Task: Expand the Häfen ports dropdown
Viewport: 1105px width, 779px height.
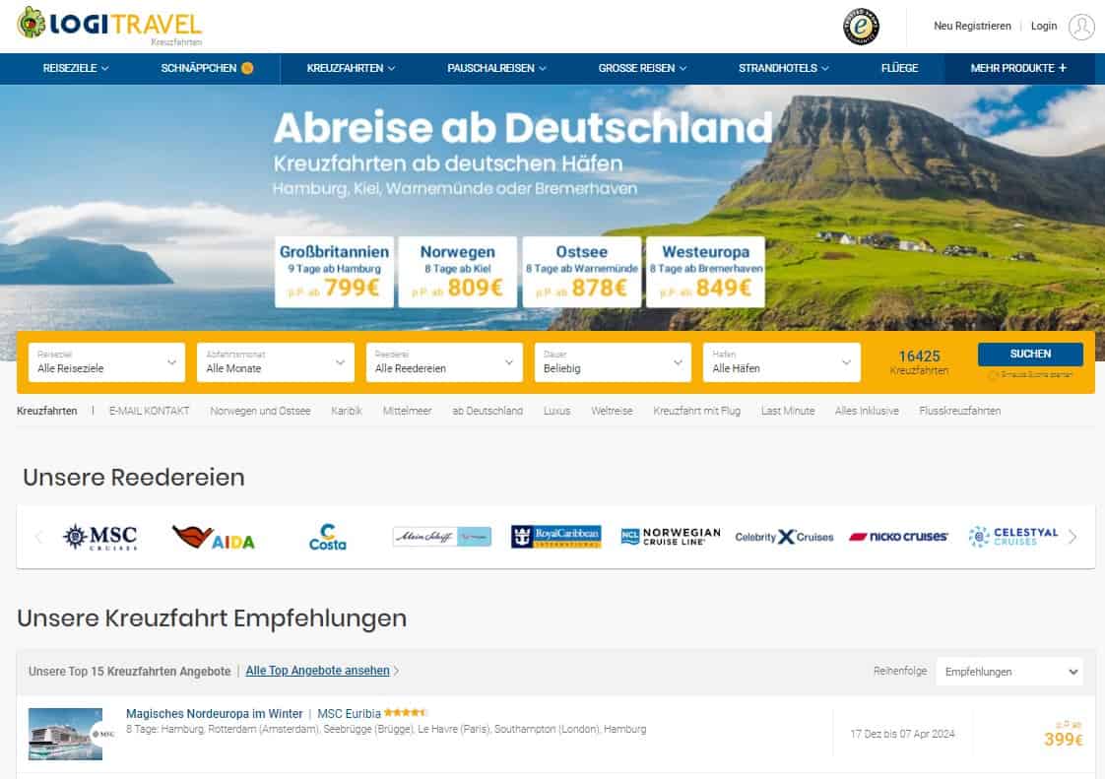Action: [781, 362]
